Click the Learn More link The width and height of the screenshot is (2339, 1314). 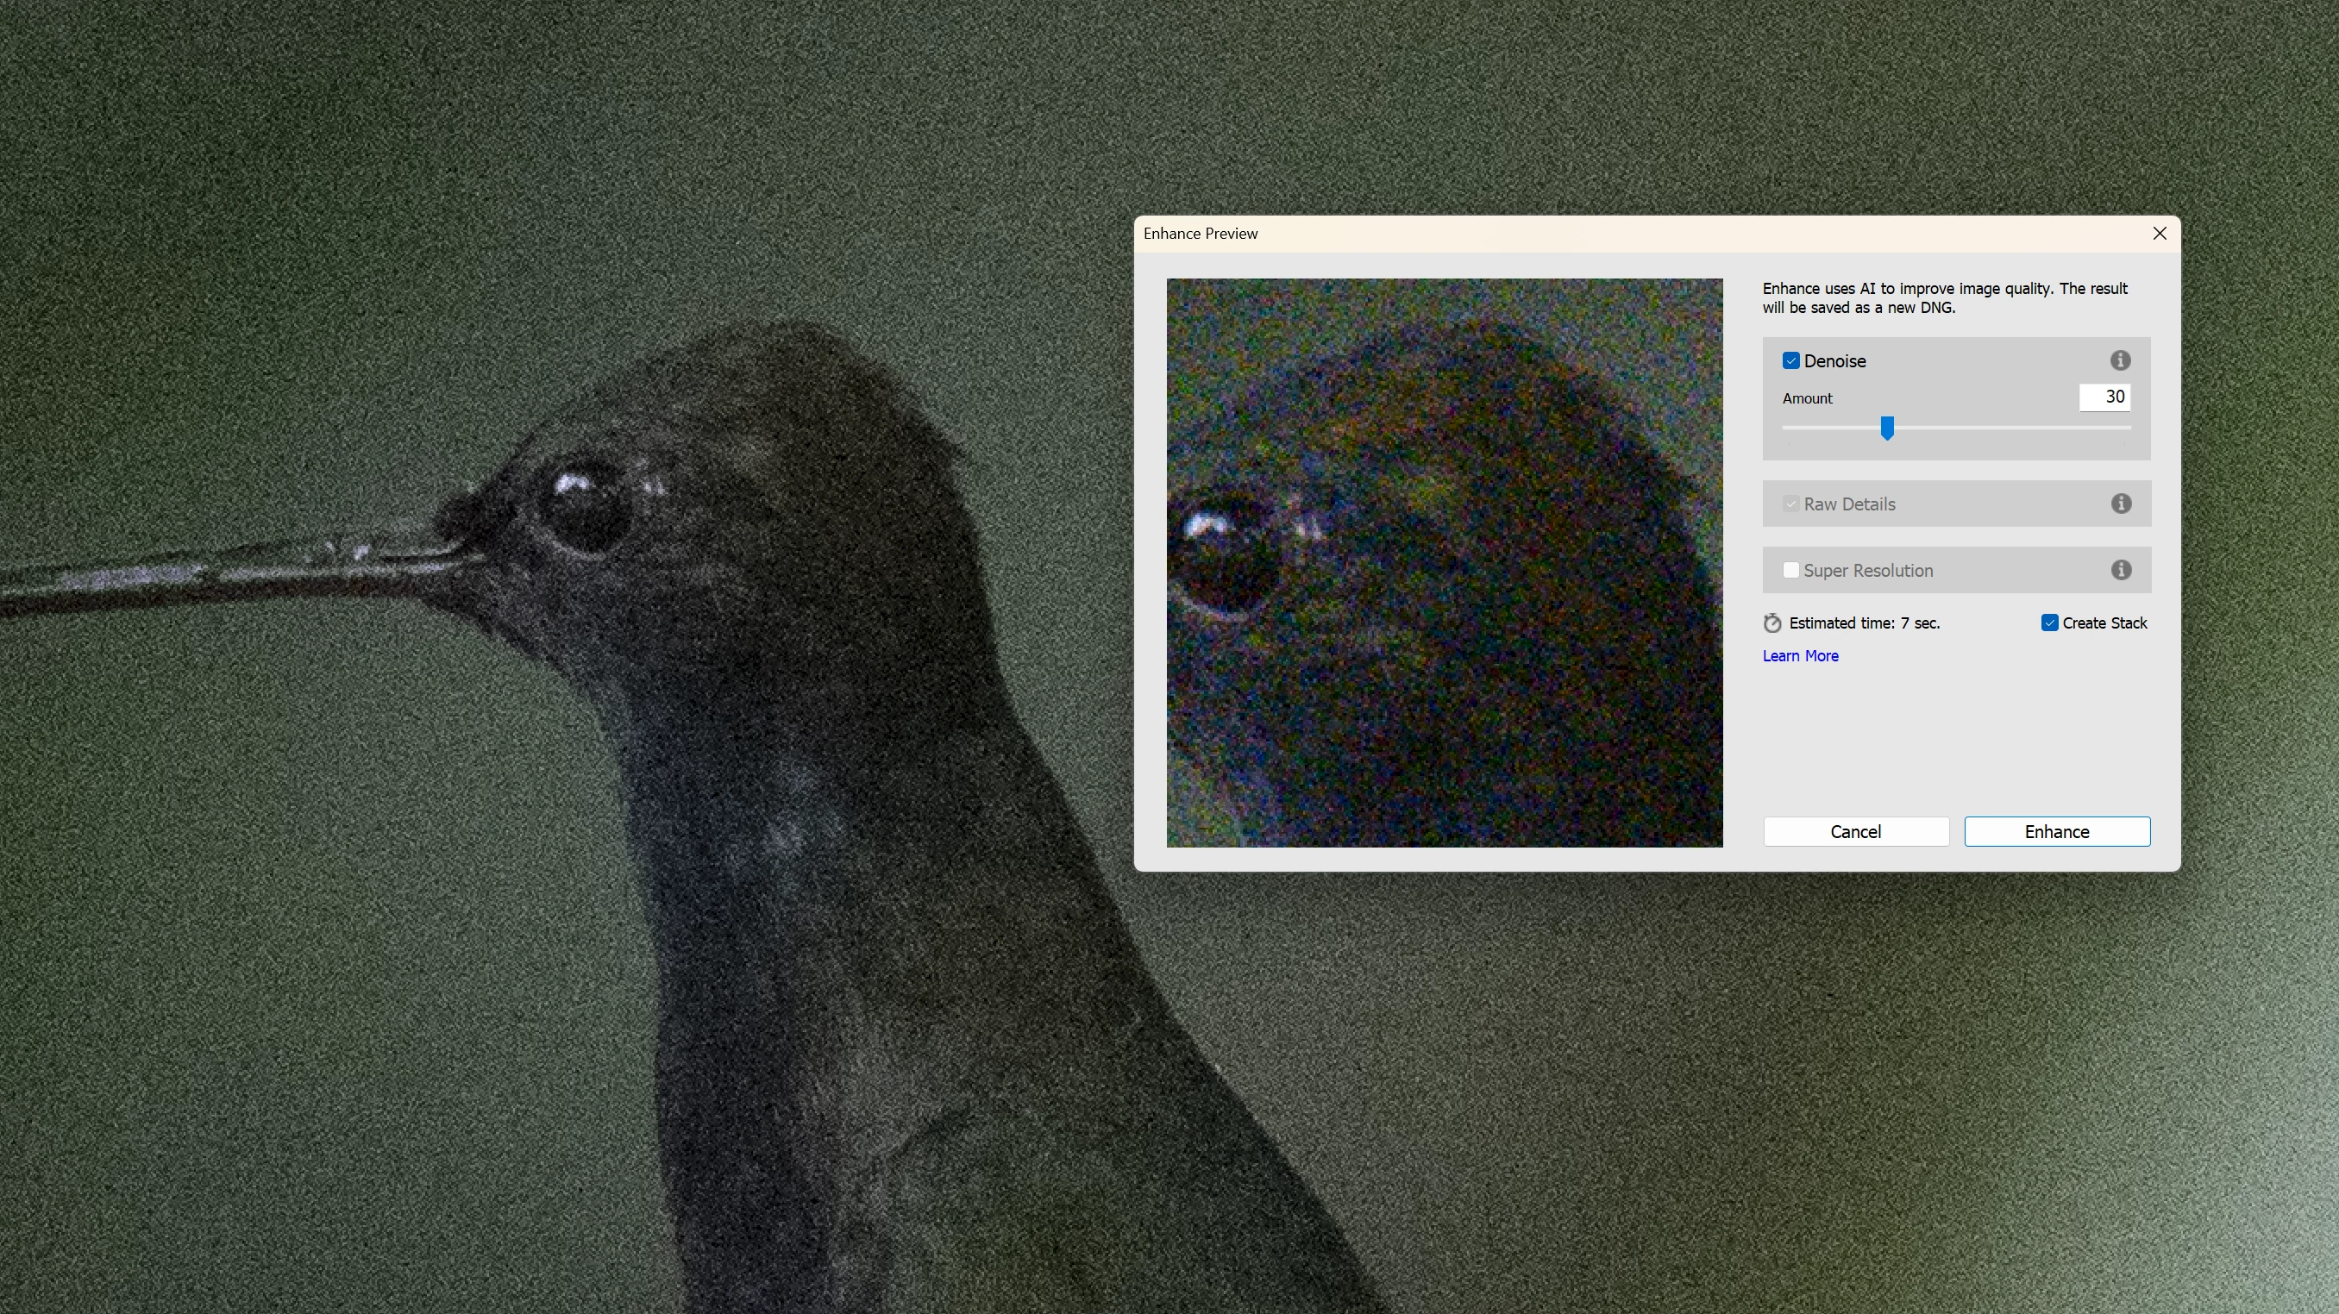pyautogui.click(x=1800, y=656)
